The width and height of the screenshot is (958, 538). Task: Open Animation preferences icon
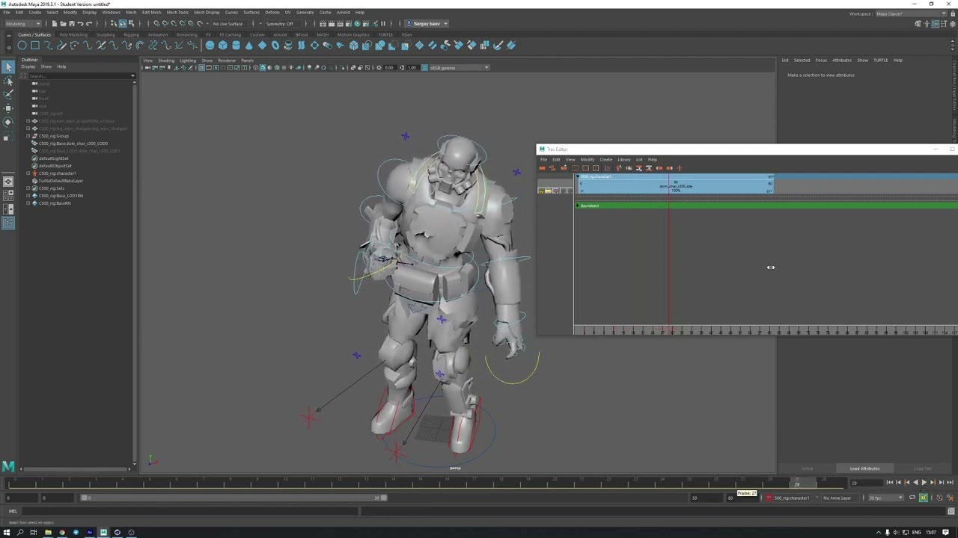pos(951,498)
